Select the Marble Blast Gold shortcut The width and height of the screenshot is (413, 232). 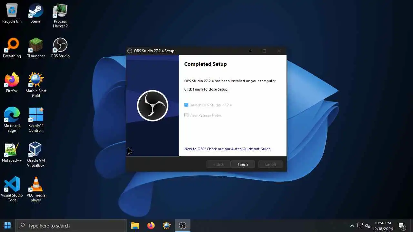(36, 85)
